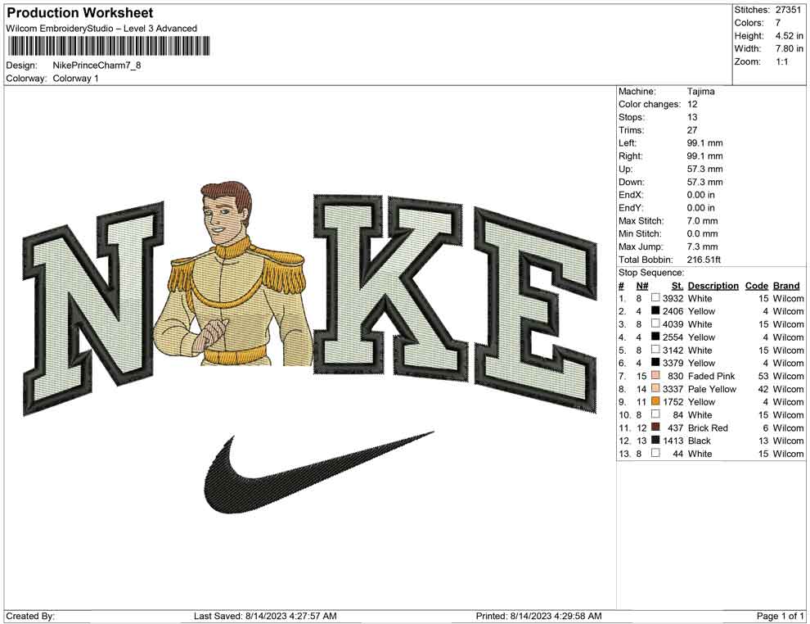Click the Stitches value 27351
Image resolution: width=810 pixels, height=624 pixels.
click(x=788, y=10)
